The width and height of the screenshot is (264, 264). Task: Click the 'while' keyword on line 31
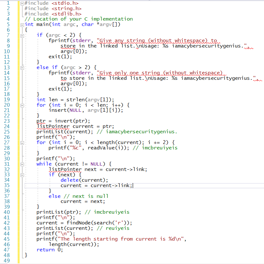coord(44,164)
